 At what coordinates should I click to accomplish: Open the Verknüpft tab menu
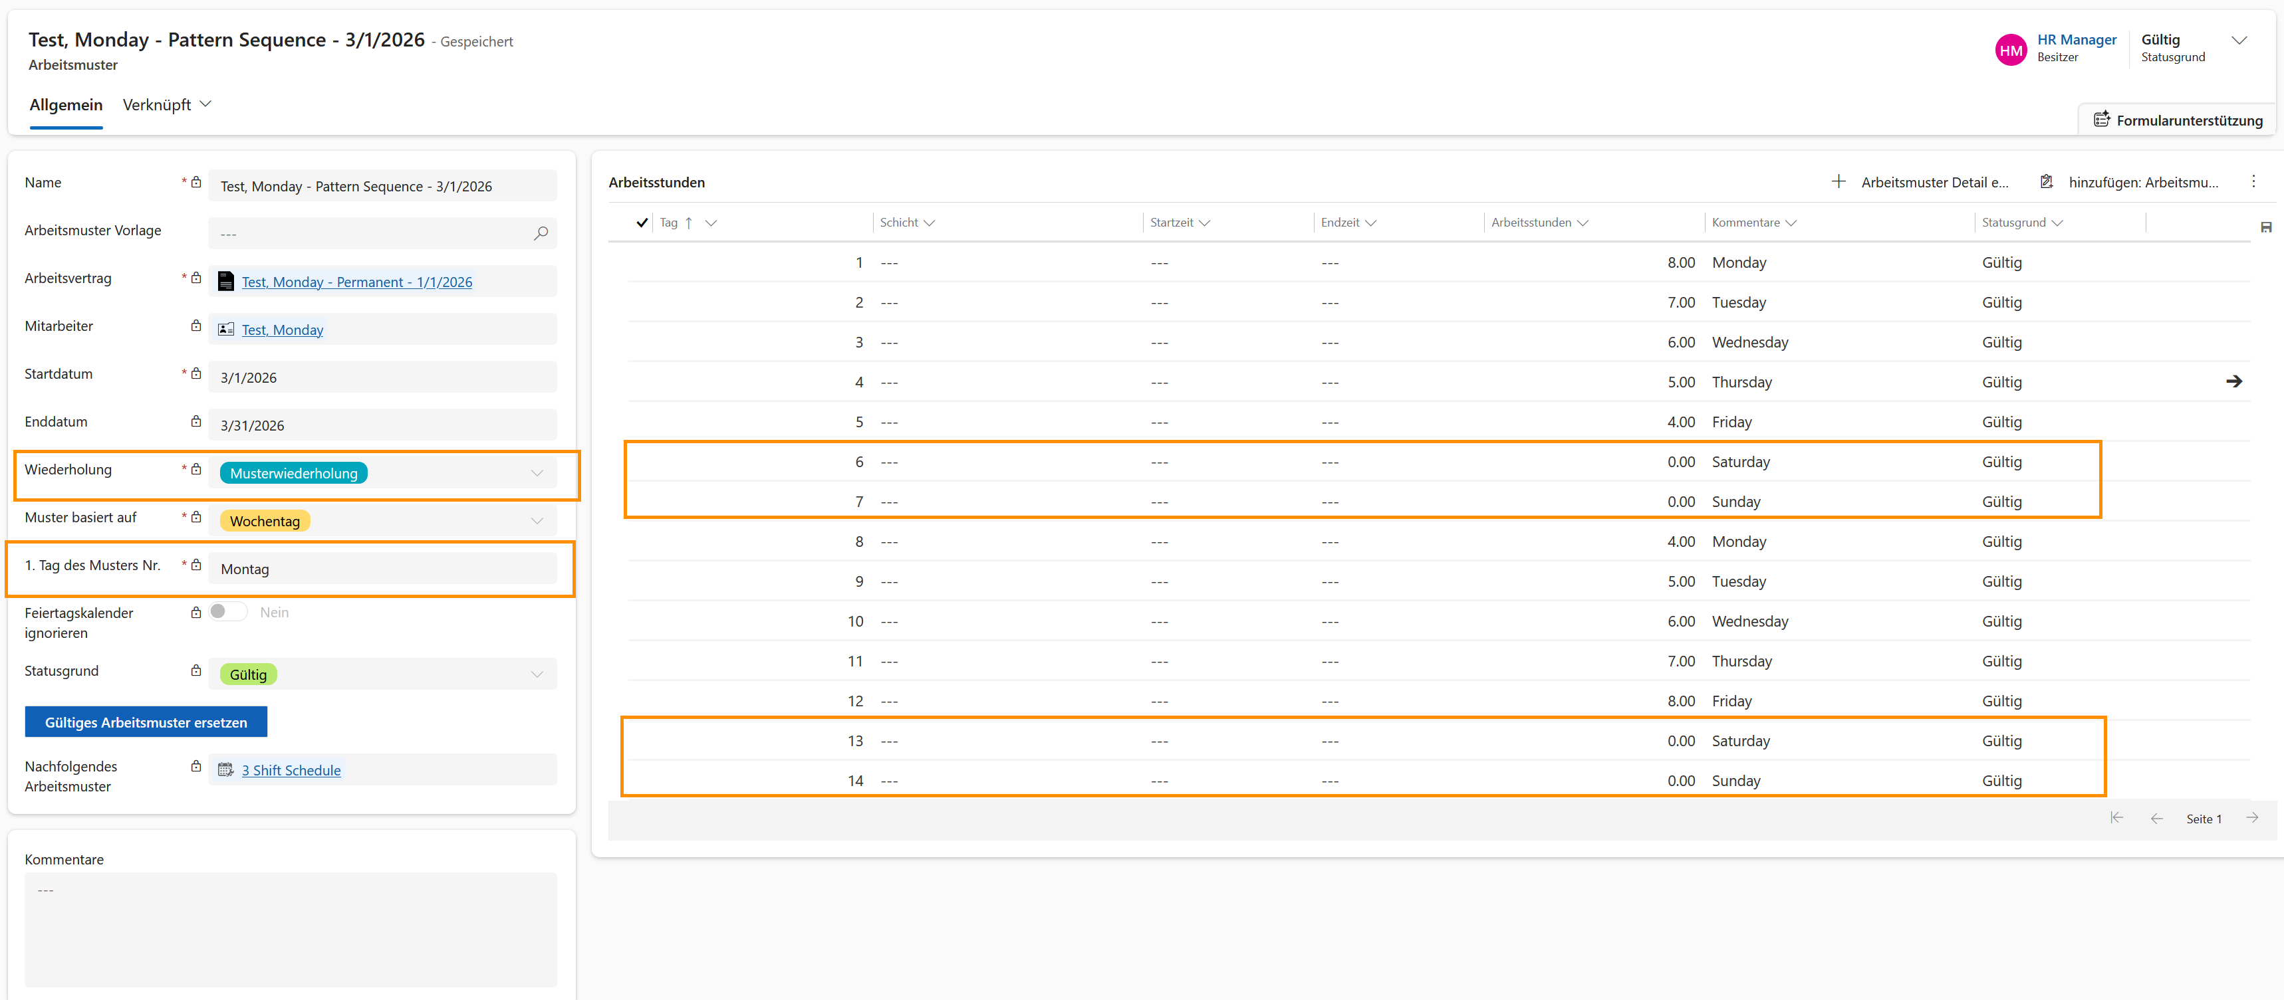[x=167, y=104]
